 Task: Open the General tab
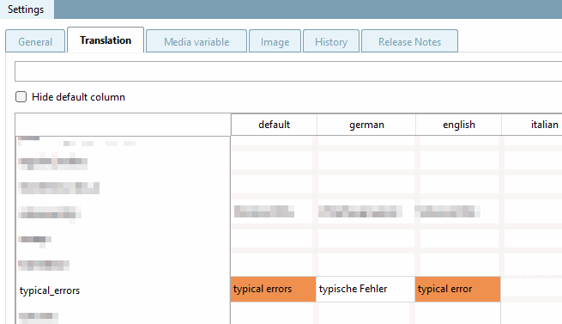(35, 41)
